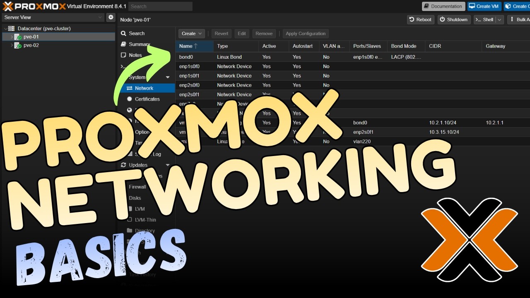Click the Apply Configuration button
The image size is (530, 298).
click(x=306, y=34)
